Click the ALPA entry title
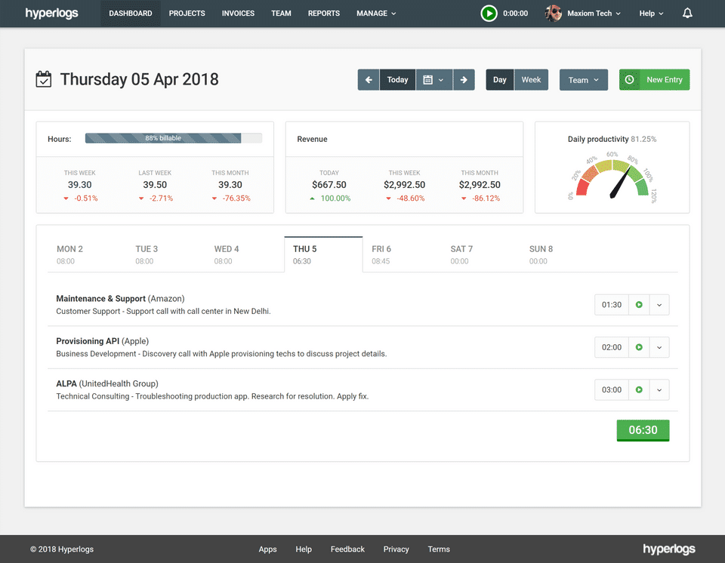725x563 pixels. (x=66, y=383)
